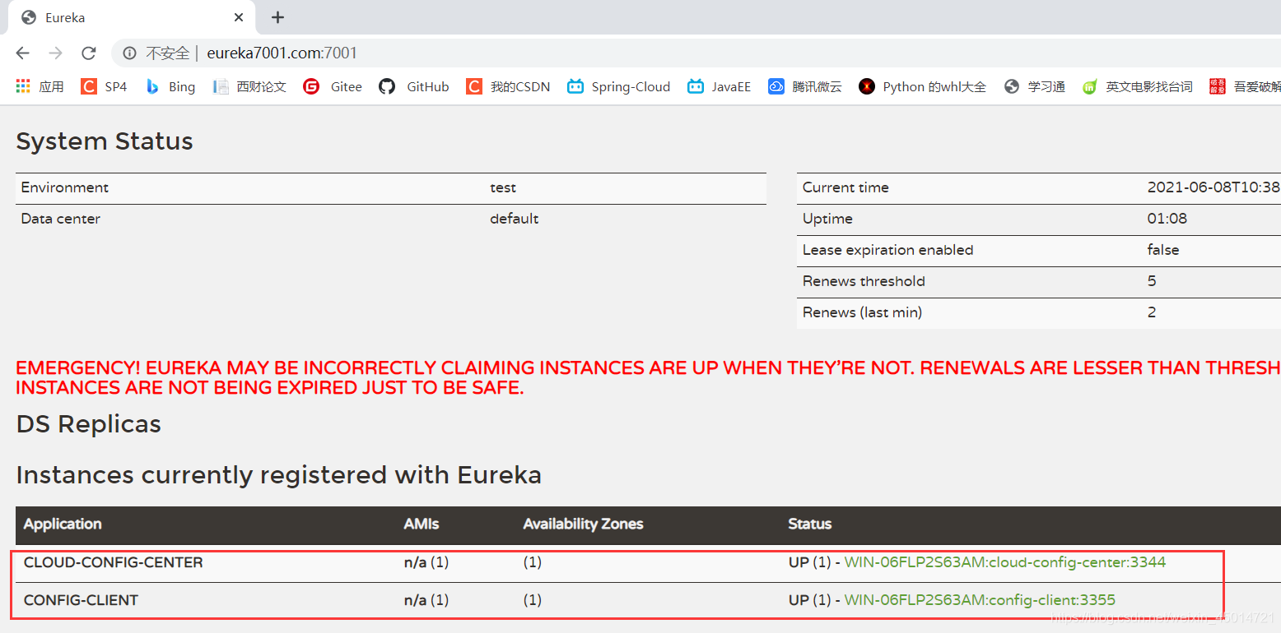Open the Python 的whl大全 bookmark

pyautogui.click(x=922, y=86)
